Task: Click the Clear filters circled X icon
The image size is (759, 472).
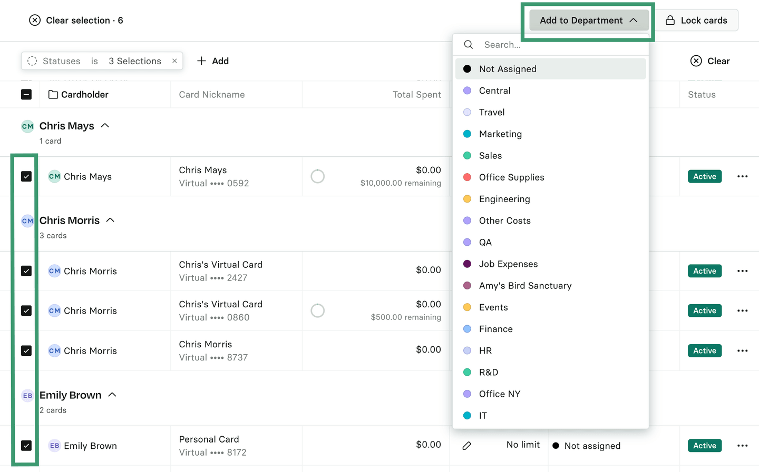Action: [x=696, y=61]
